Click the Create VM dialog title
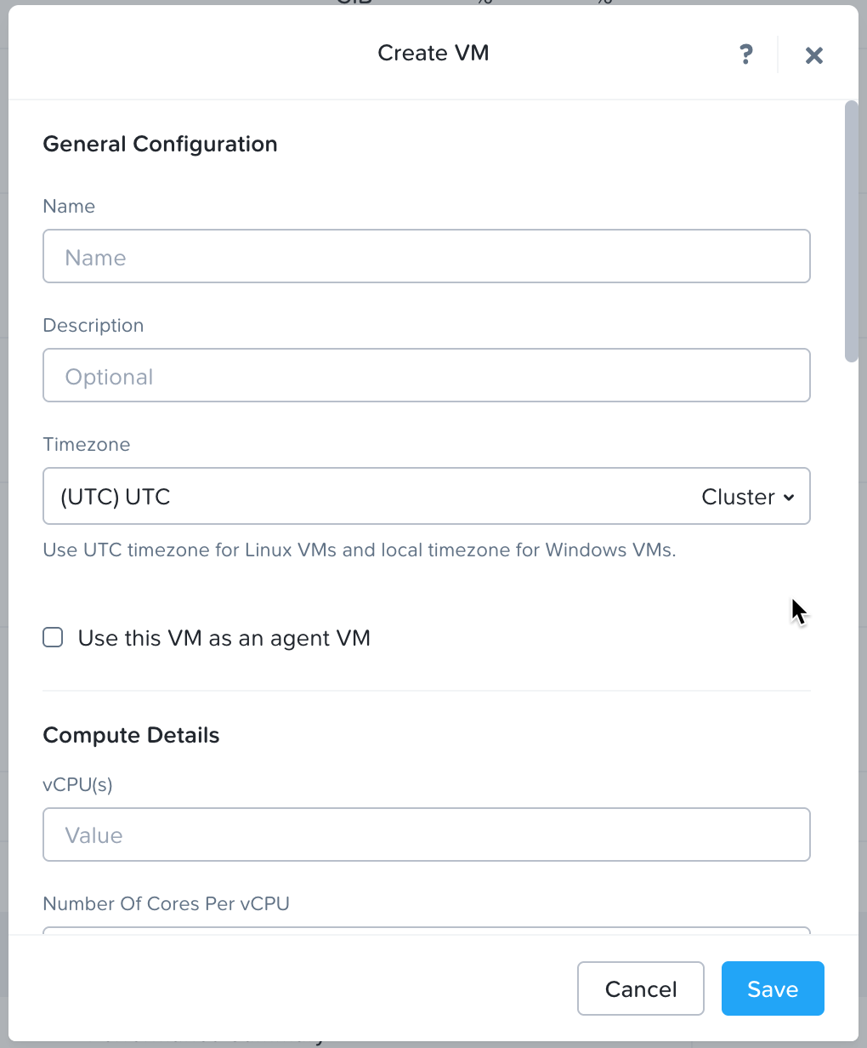Screen dimensions: 867x1048 pyautogui.click(x=433, y=53)
